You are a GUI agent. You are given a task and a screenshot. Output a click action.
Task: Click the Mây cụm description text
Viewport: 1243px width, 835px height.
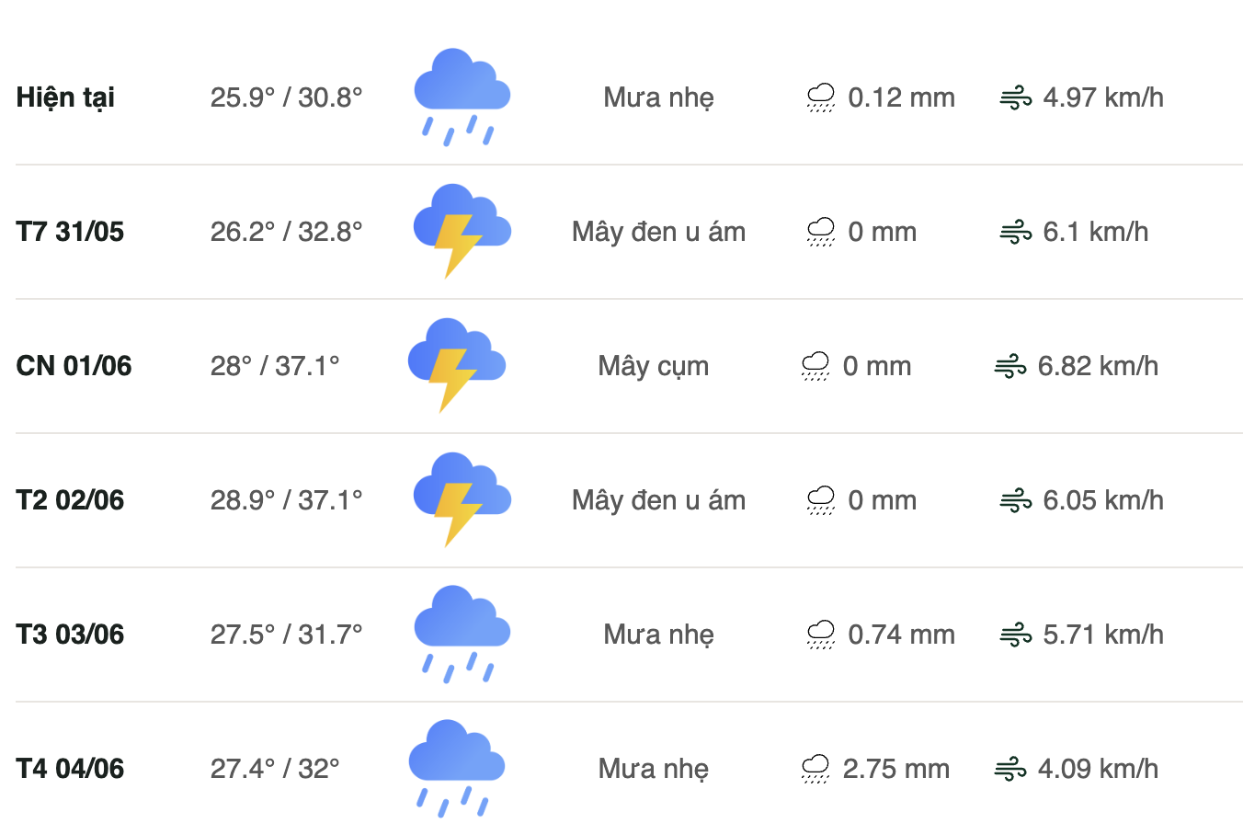point(653,366)
